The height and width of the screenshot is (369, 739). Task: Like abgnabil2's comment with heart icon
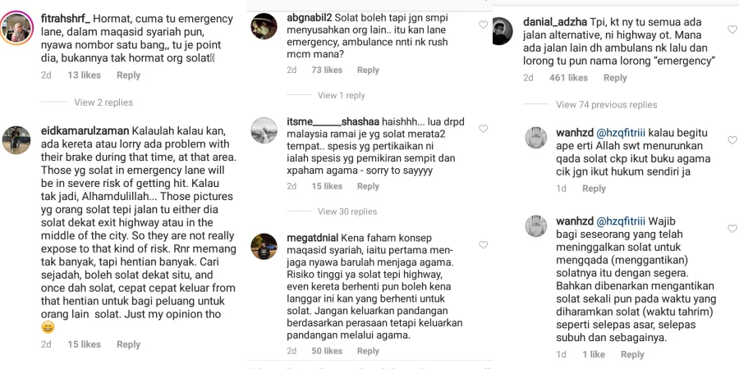pos(483,25)
